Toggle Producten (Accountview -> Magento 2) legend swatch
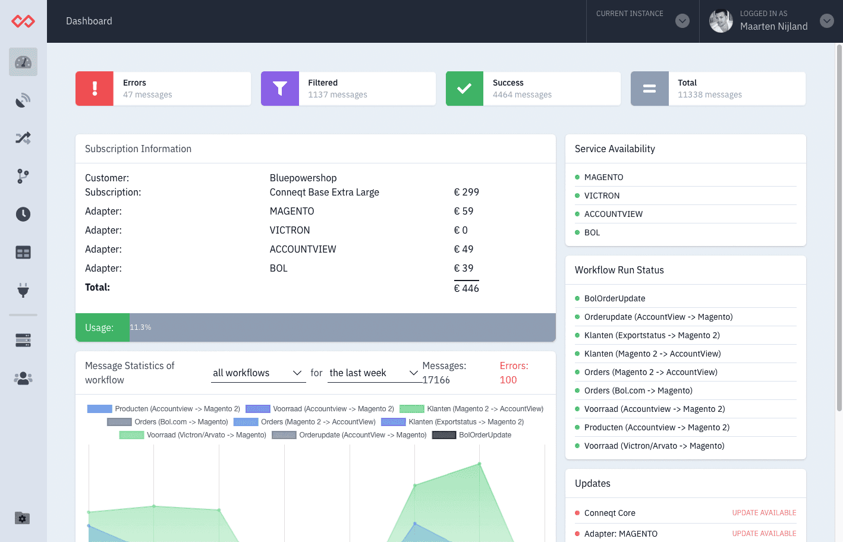Screen dimensions: 843x542 (100, 409)
